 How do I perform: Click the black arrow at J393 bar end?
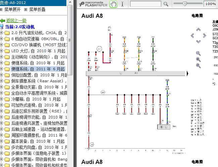(x=187, y=74)
